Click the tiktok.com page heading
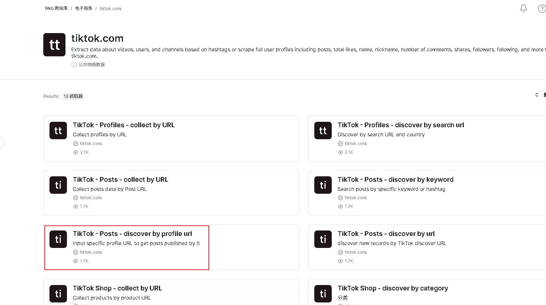The height and width of the screenshot is (305, 546). pyautogui.click(x=97, y=38)
